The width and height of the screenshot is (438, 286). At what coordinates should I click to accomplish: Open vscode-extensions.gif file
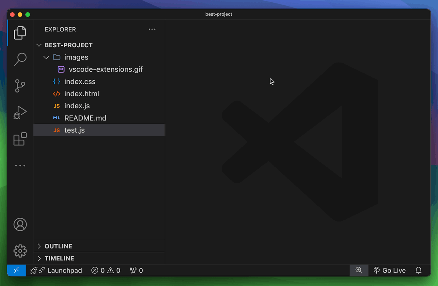99,69
